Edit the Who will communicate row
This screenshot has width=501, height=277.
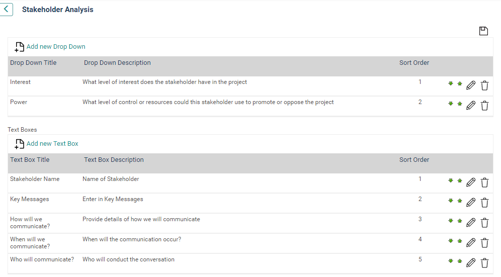coord(471,263)
